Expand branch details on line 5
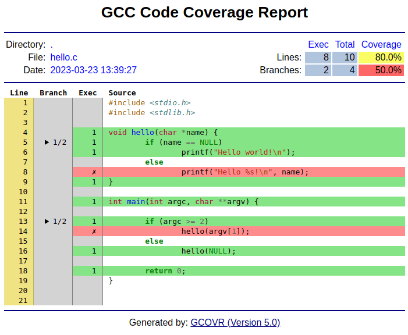408x335 pixels. (x=55, y=142)
